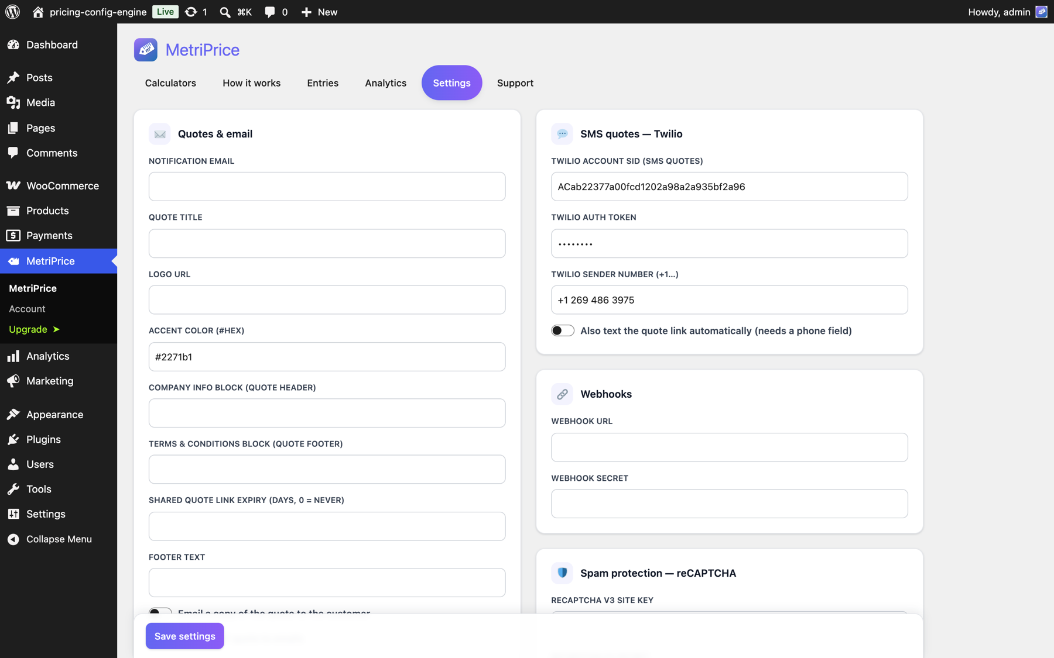
Task: Click the Settings icon in sidebar
Action: [x=13, y=514]
